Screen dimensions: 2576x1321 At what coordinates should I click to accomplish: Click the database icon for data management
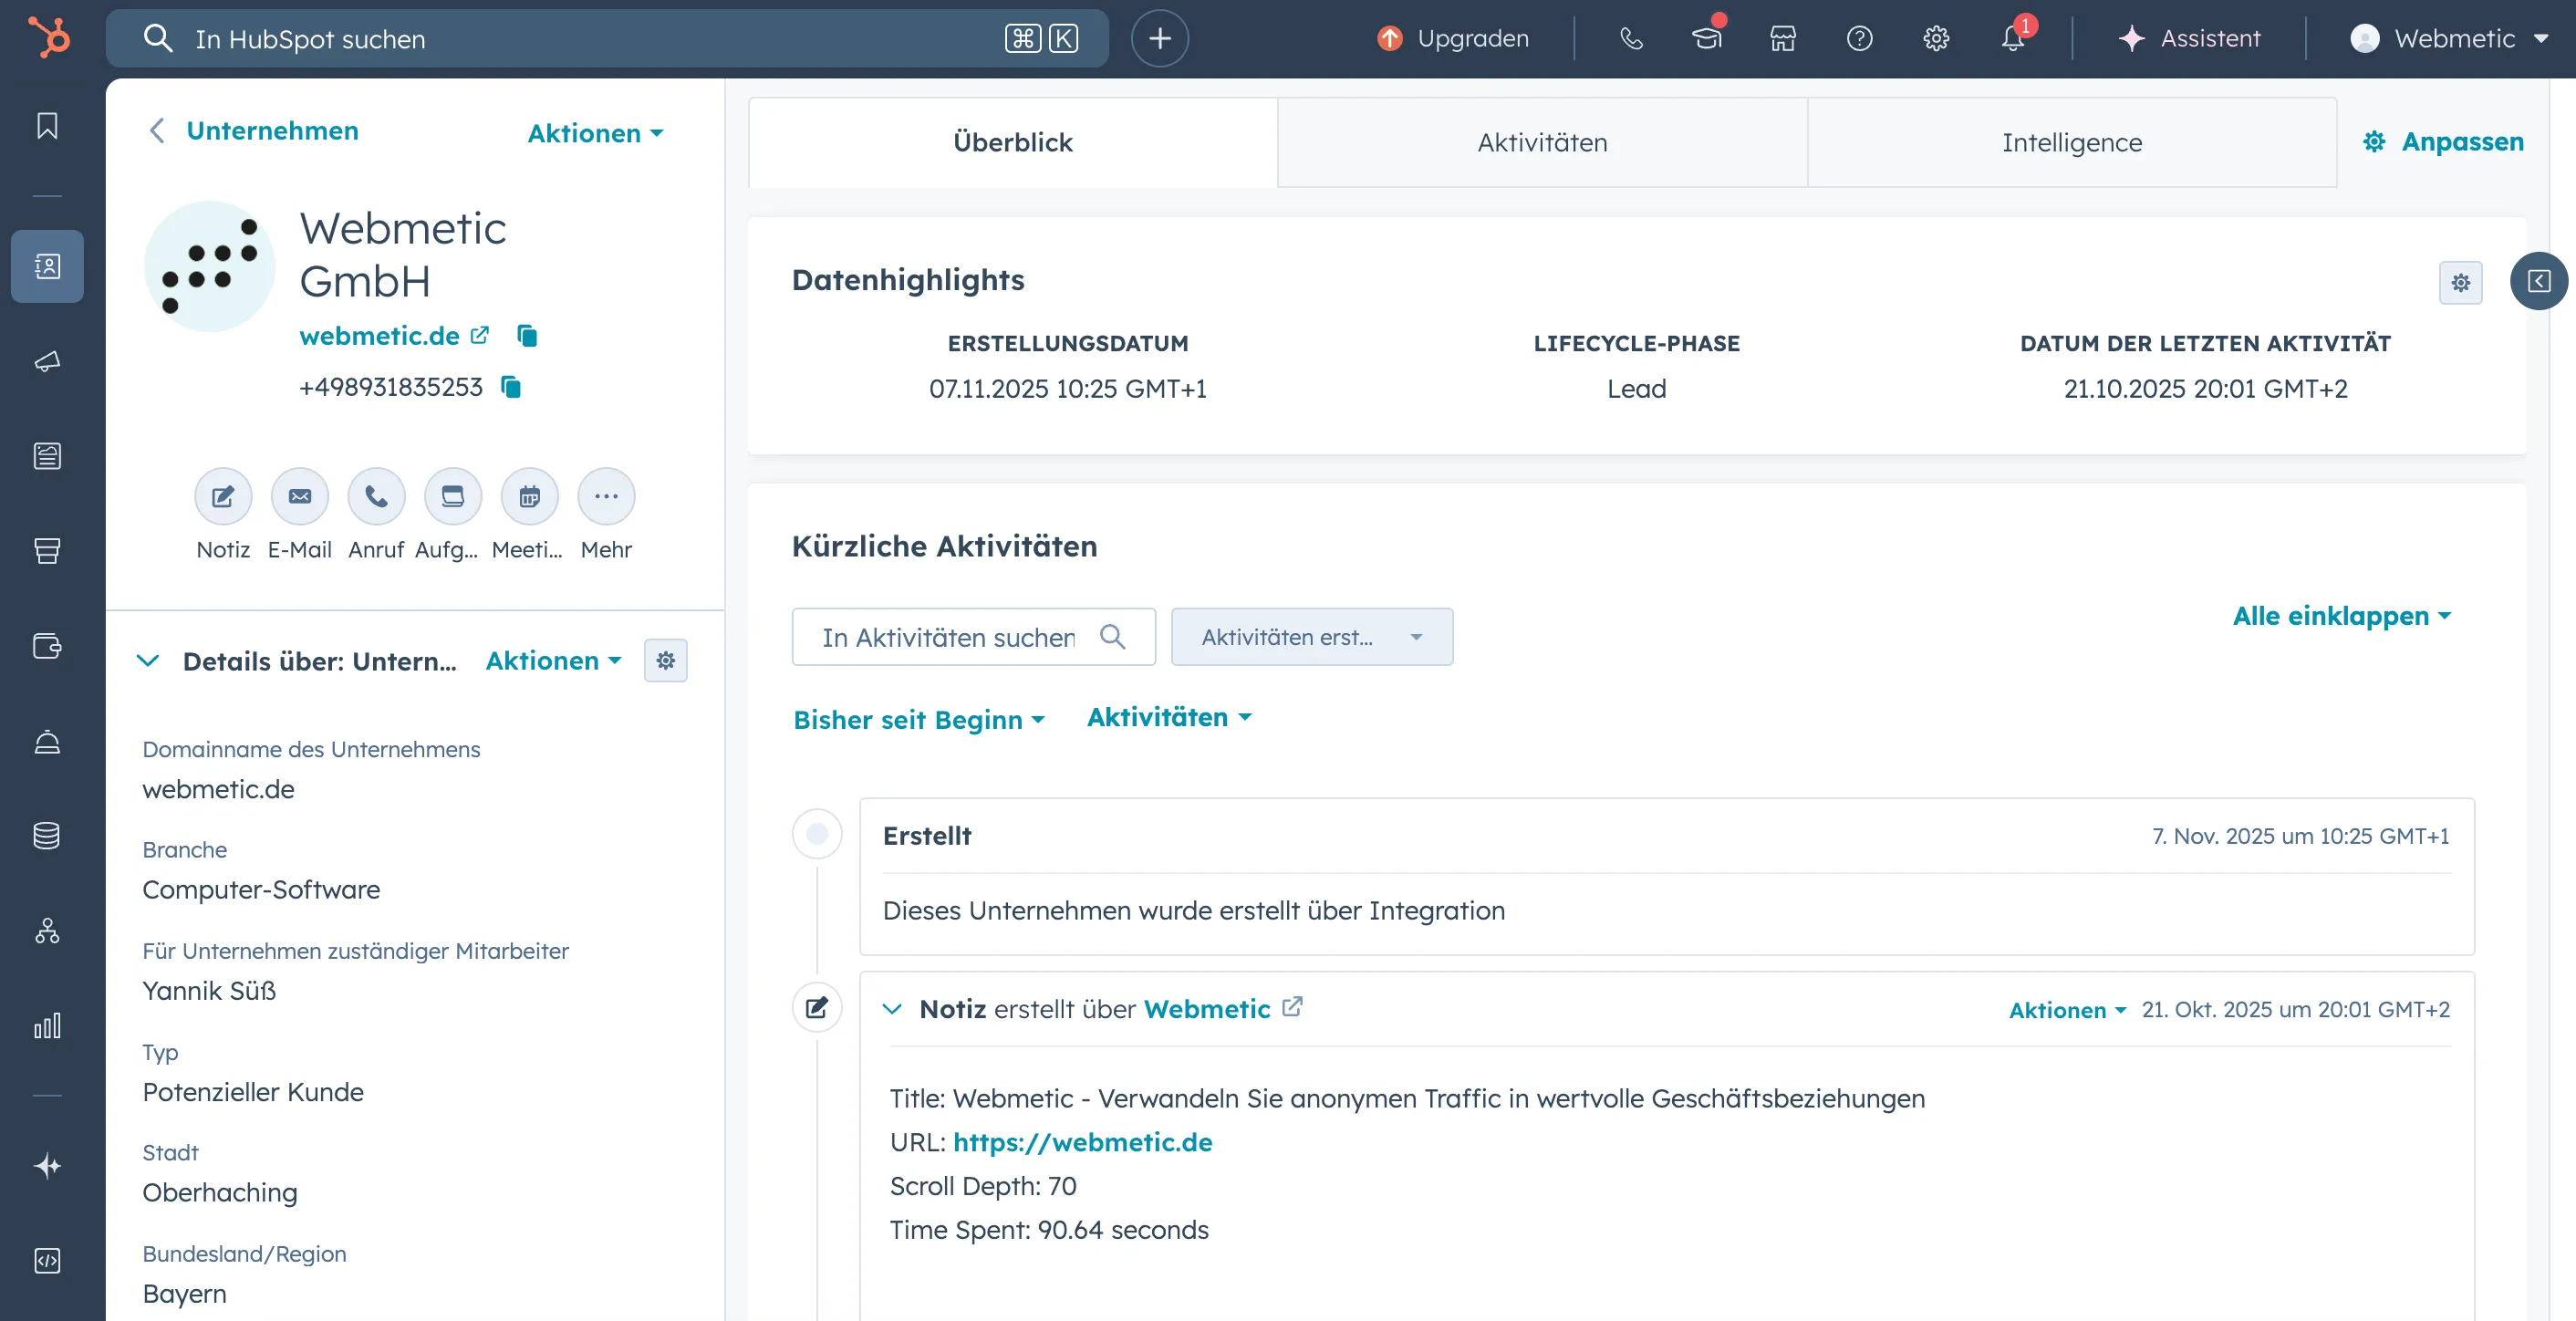point(47,836)
